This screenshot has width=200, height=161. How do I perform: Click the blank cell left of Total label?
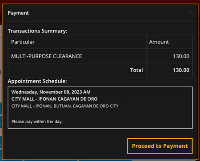pyautogui.click(x=68, y=70)
